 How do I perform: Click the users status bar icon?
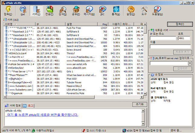(x=33, y=131)
